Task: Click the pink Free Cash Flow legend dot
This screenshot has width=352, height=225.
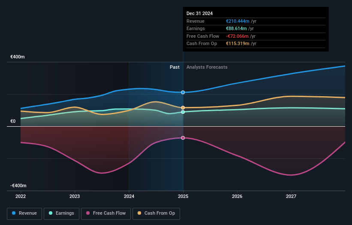Action: (x=88, y=213)
